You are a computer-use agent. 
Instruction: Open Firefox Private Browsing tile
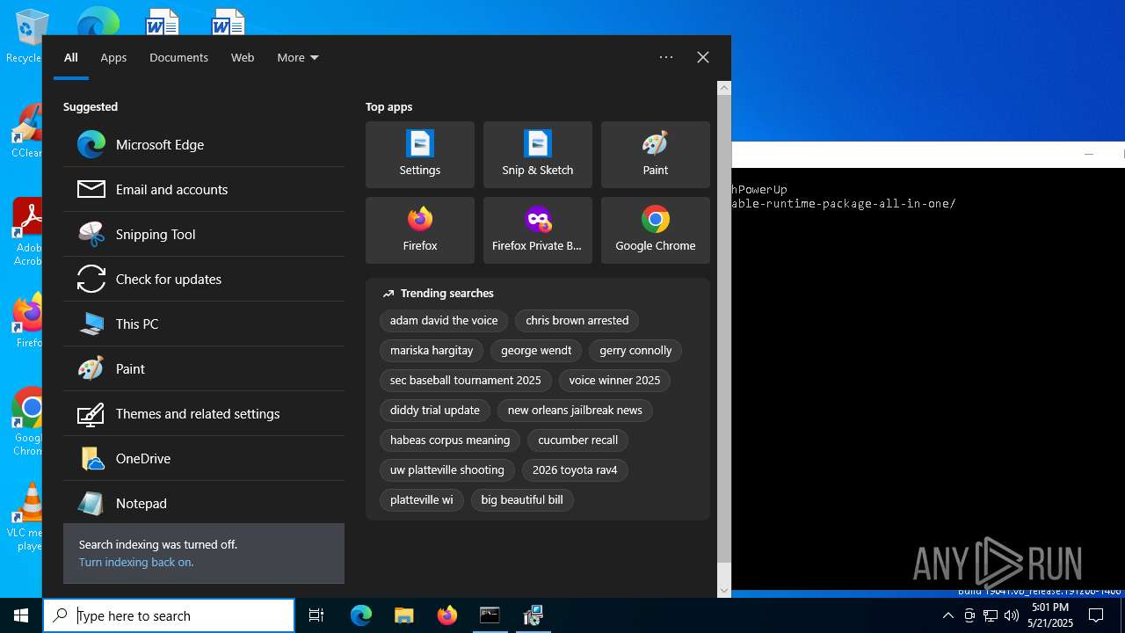(538, 230)
